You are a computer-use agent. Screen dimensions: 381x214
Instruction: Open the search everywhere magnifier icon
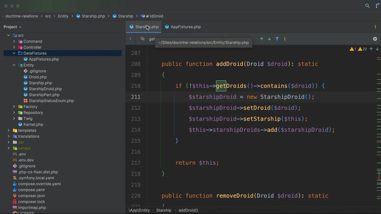click(367, 6)
